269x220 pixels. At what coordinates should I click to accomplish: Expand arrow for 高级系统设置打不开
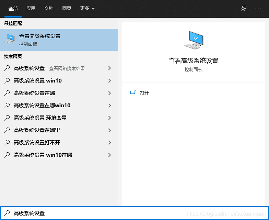[110, 142]
